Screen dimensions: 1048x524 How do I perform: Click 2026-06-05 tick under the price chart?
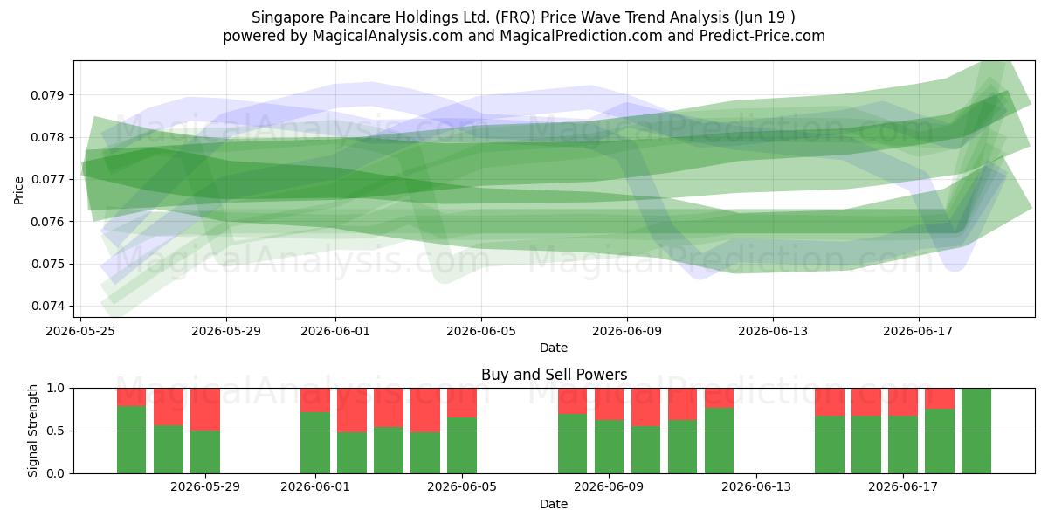click(x=481, y=331)
